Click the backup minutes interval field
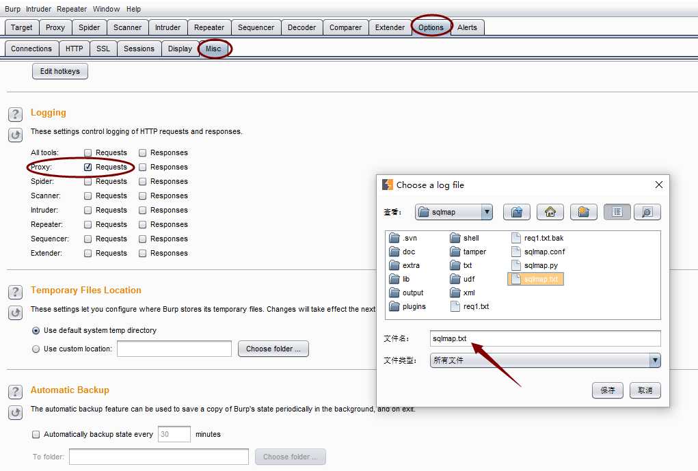The width and height of the screenshot is (698, 471). pyautogui.click(x=174, y=435)
